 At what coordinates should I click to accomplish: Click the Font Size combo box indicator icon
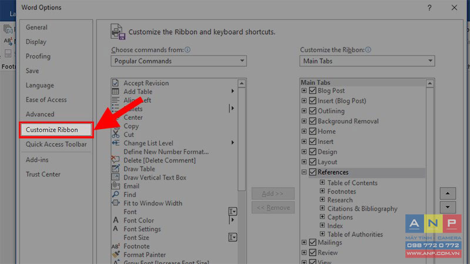[x=233, y=238]
